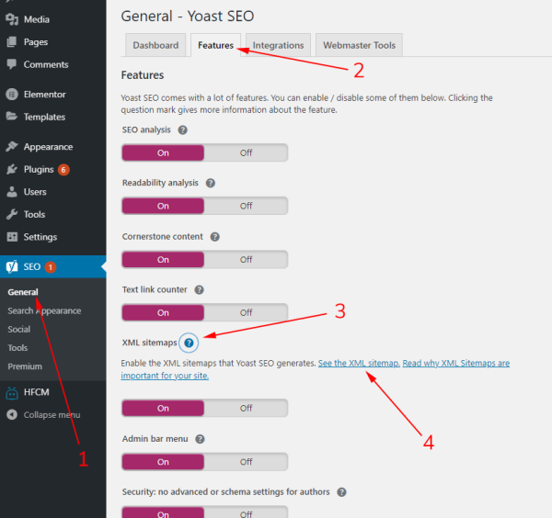Screen dimensions: 552x518
Task: Click the Collapse menu arrow icon
Action: pos(12,415)
